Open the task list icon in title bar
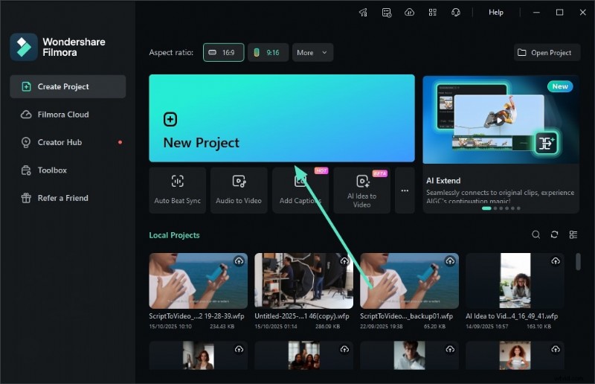Viewport: 595px width, 384px height. pyautogui.click(x=386, y=13)
